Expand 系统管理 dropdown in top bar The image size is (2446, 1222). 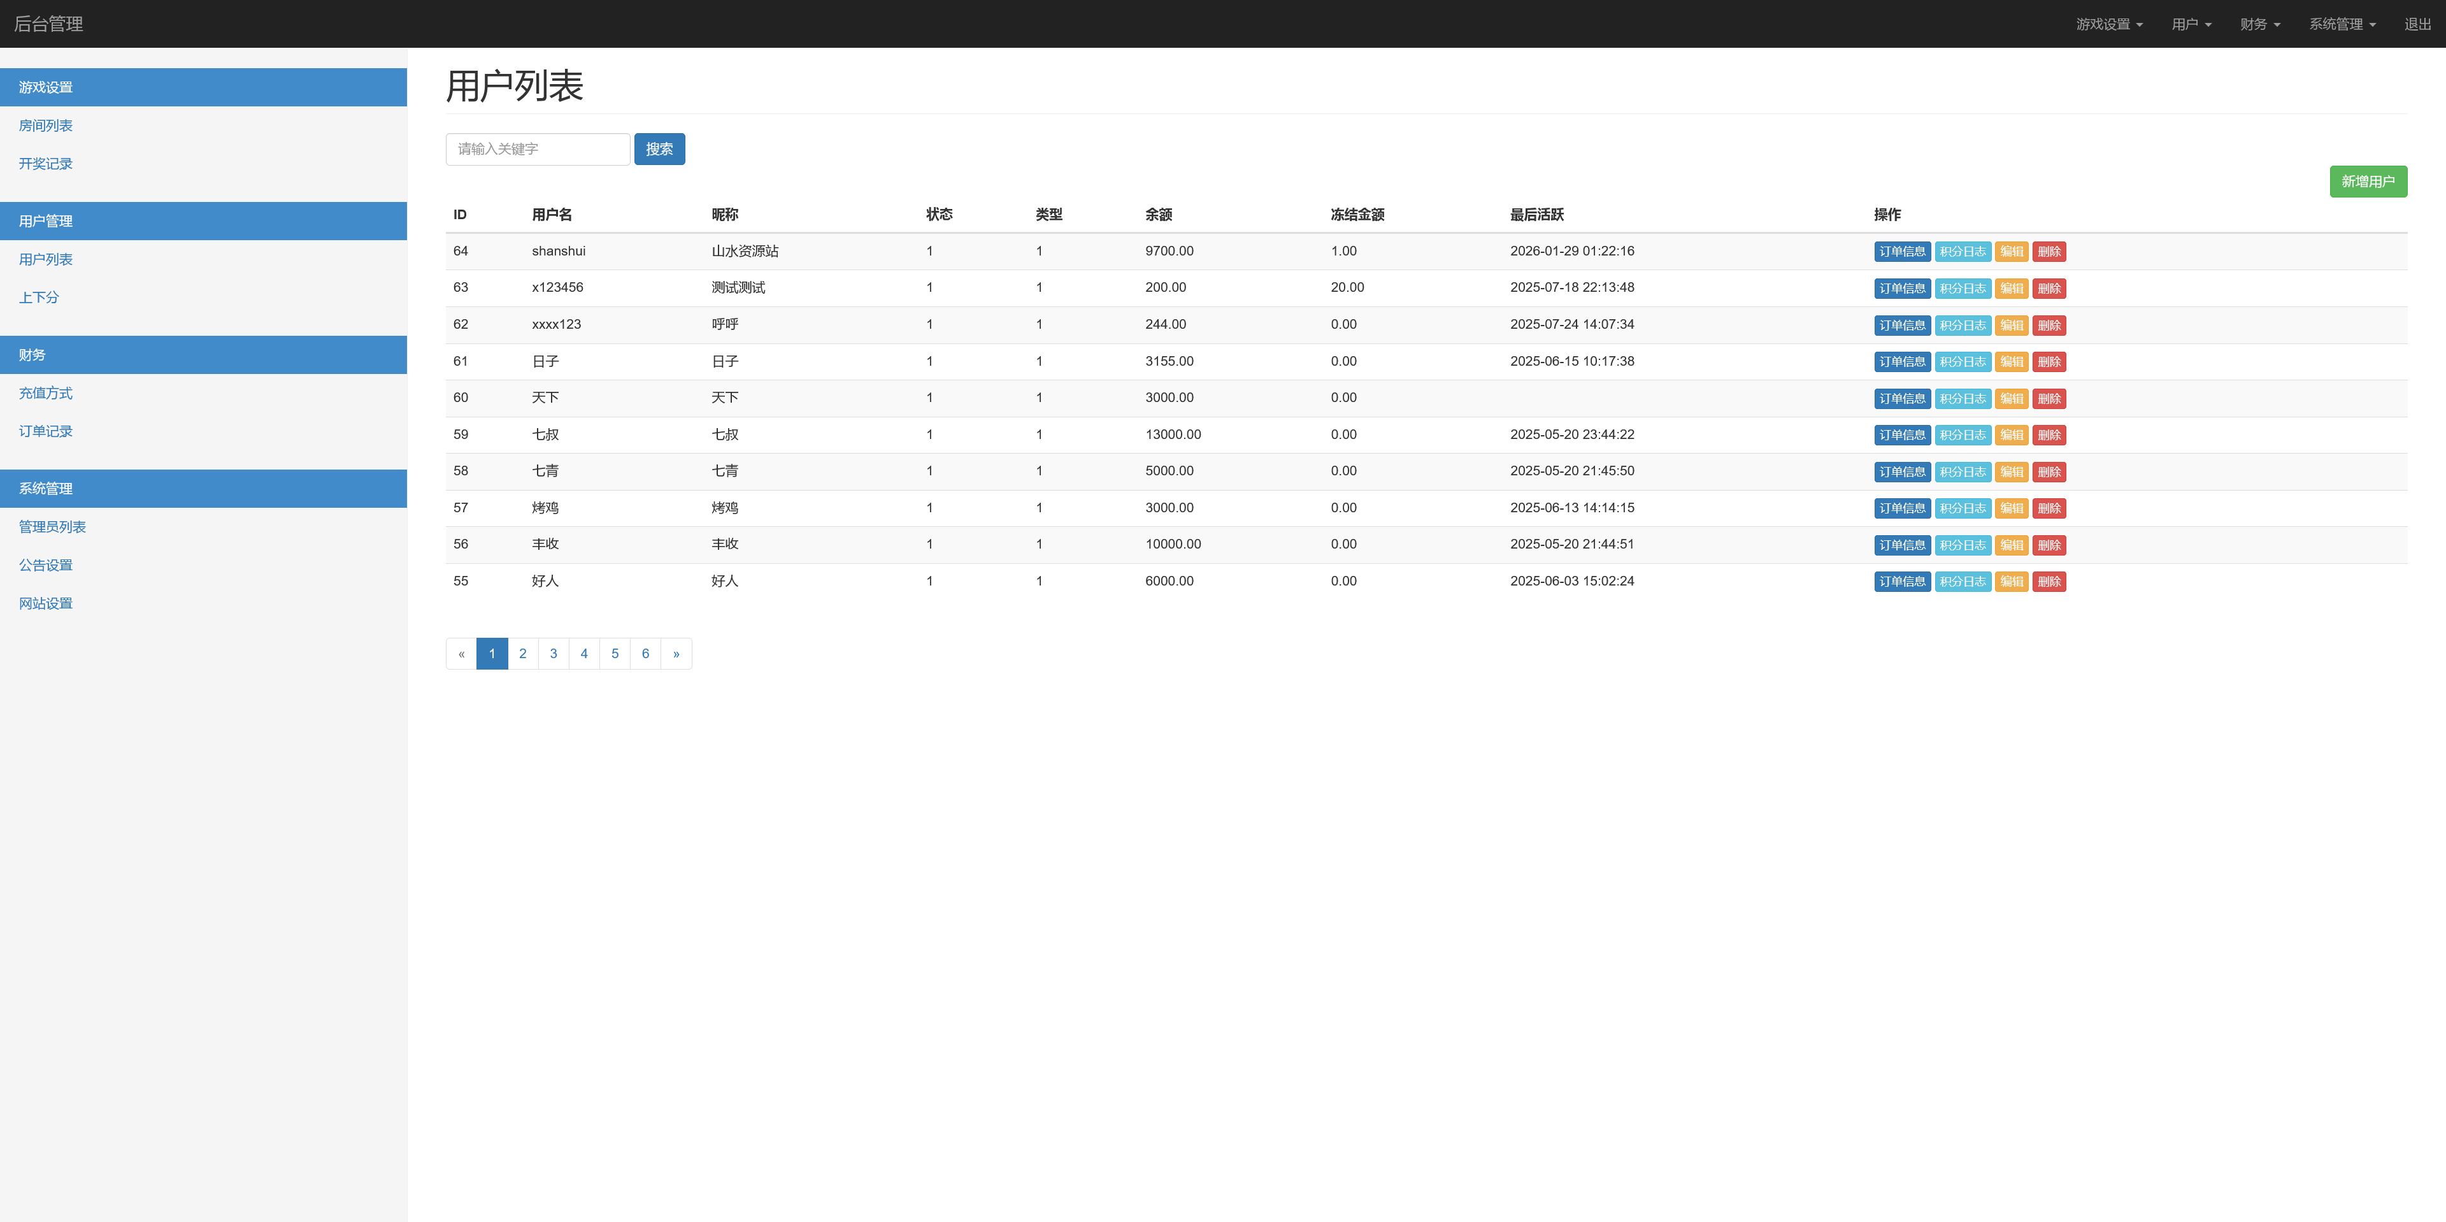tap(2342, 24)
